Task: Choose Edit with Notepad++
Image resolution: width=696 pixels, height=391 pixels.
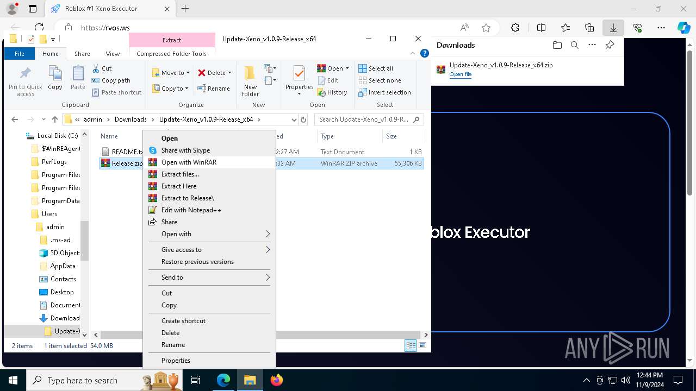Action: [209, 210]
